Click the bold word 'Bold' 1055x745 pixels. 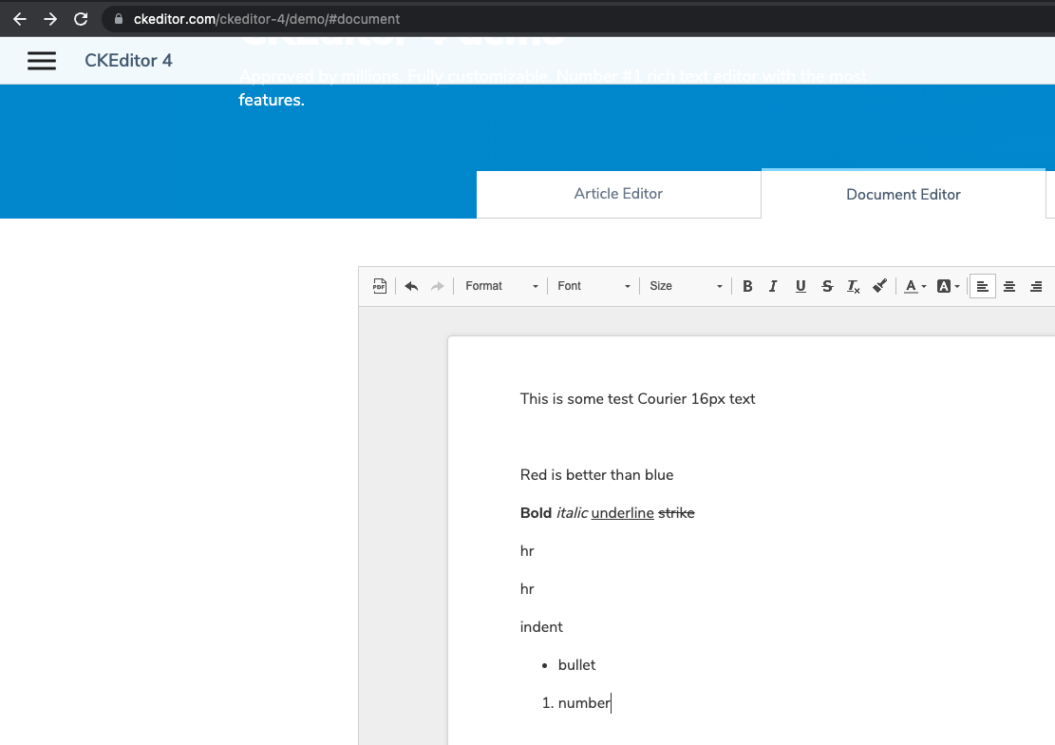tap(536, 512)
